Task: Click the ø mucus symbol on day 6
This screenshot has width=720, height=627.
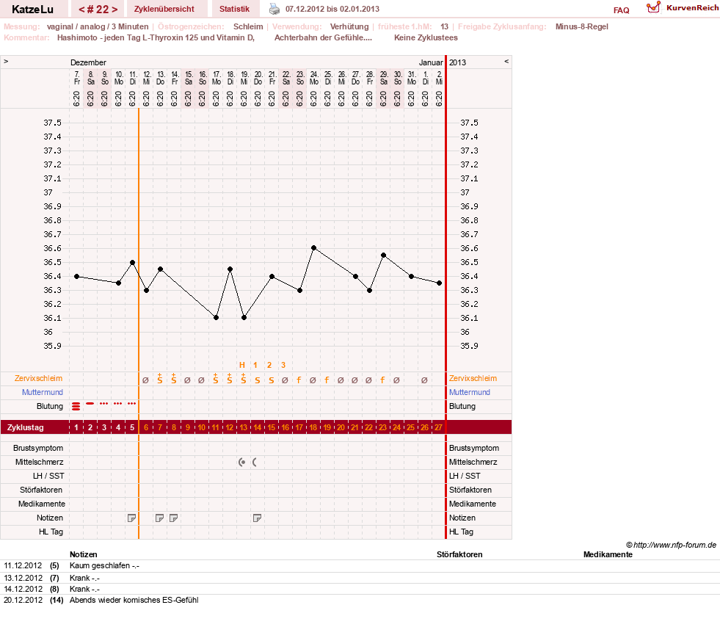Action: 145,380
